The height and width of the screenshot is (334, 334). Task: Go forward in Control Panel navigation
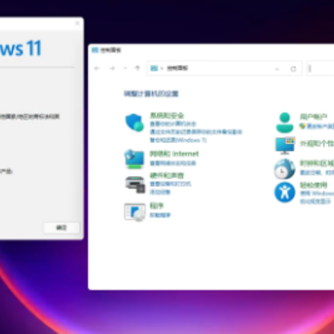[x=112, y=69]
